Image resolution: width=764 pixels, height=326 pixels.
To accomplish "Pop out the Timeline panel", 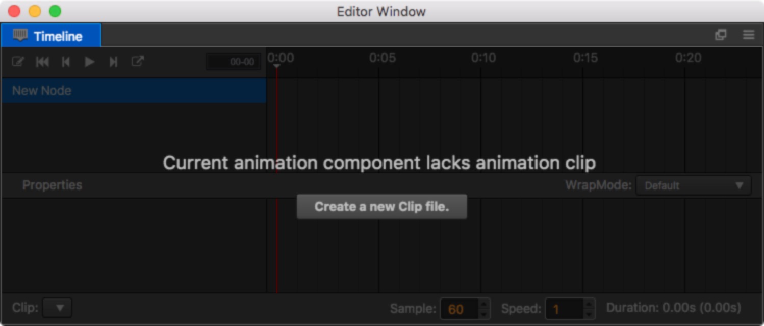I will pos(721,35).
